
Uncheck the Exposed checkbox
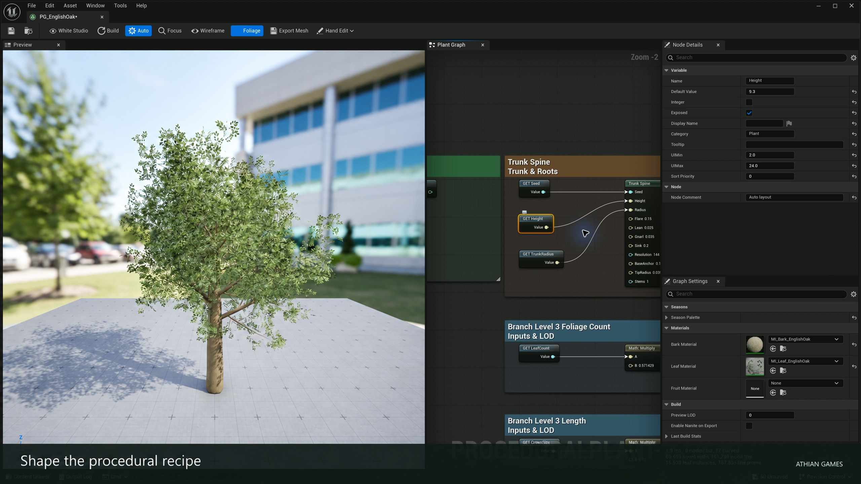pos(749,113)
